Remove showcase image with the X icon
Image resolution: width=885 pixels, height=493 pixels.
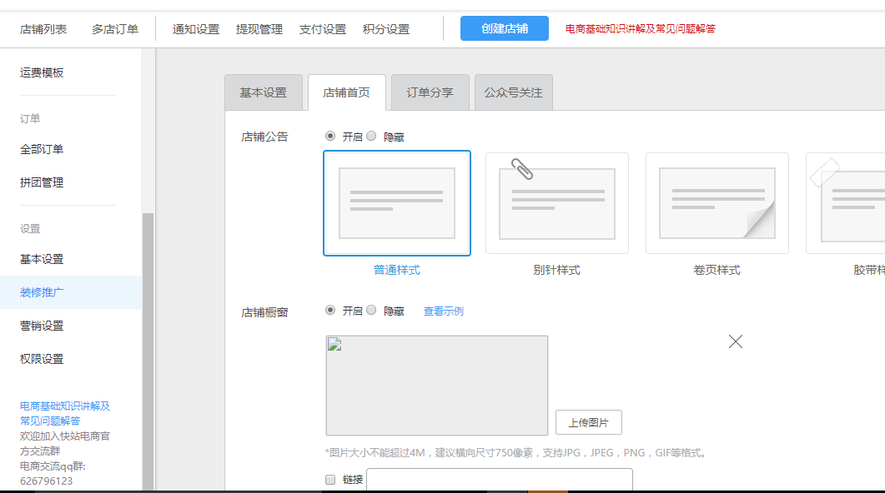click(736, 341)
